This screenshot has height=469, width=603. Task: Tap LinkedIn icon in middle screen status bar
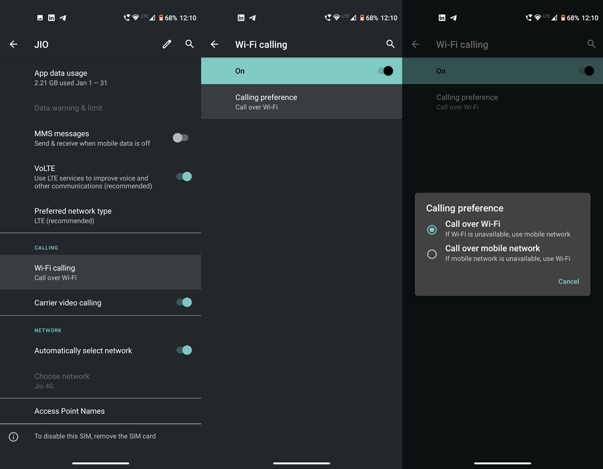click(x=241, y=18)
